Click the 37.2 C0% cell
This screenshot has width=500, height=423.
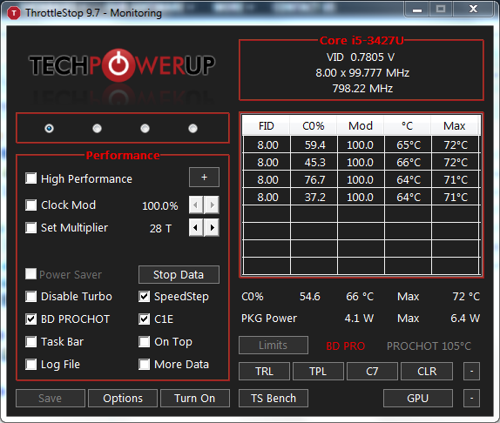tap(314, 198)
